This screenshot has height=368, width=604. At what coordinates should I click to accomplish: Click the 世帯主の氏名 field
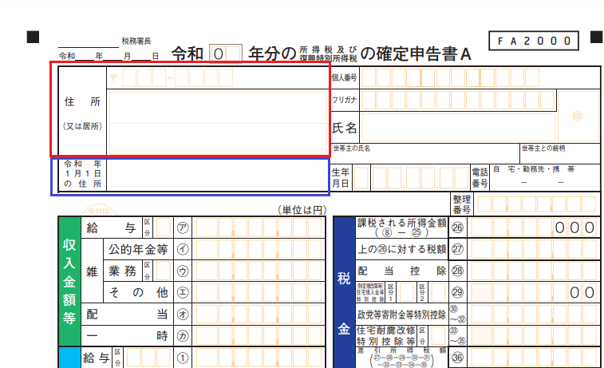tap(425, 153)
